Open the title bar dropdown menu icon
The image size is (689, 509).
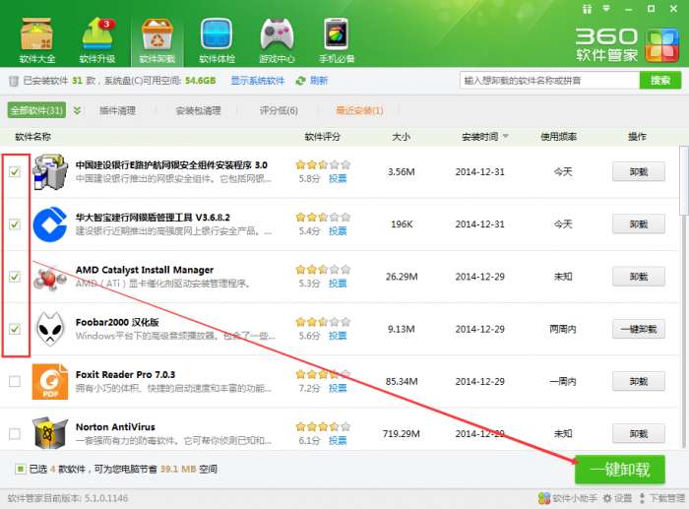click(607, 8)
